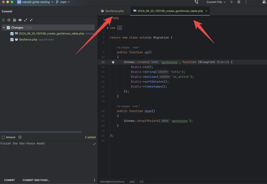Switch to the Geofence.php editor tab
Viewport: 267px width, 184px height.
114,11
